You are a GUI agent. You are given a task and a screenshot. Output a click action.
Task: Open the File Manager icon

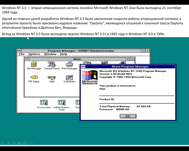point(34,64)
